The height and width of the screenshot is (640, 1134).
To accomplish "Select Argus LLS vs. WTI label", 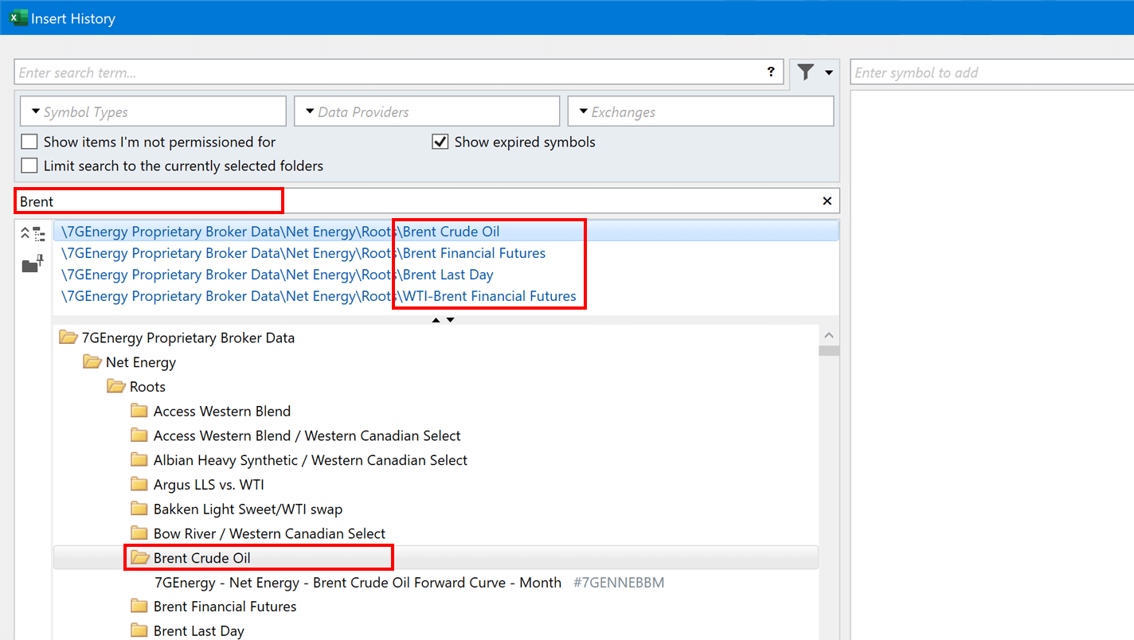I will (x=209, y=484).
